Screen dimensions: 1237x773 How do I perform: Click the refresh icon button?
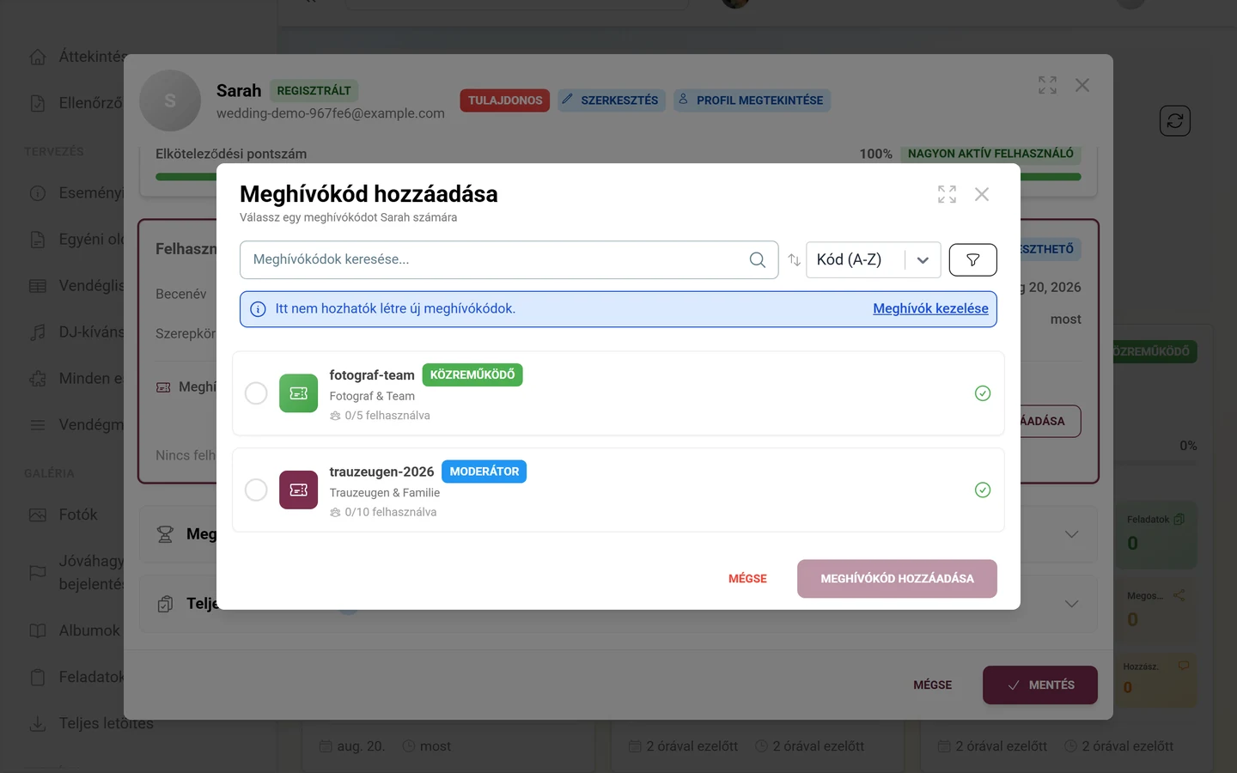coord(1174,121)
